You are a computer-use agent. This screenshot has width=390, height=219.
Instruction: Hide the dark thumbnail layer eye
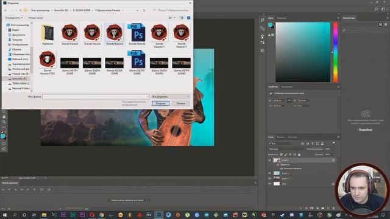click(269, 178)
